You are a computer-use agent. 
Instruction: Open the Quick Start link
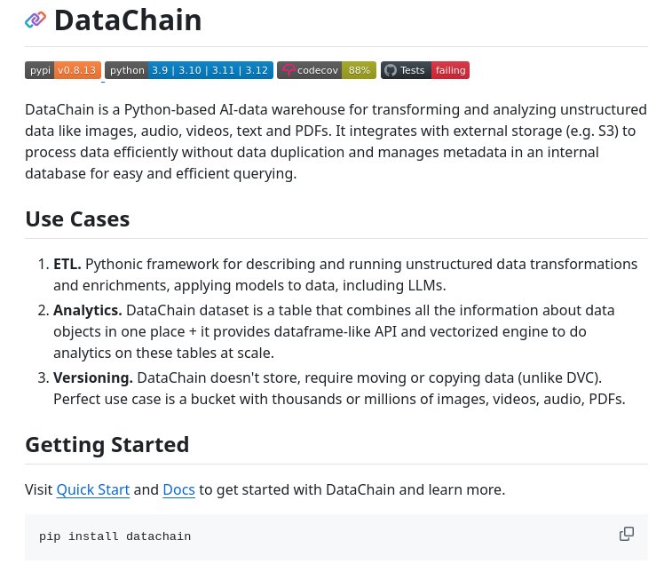(93, 489)
